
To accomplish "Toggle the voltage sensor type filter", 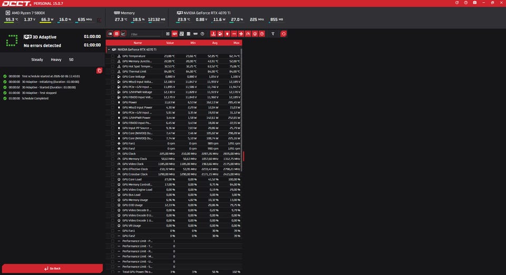I will coord(220,34).
